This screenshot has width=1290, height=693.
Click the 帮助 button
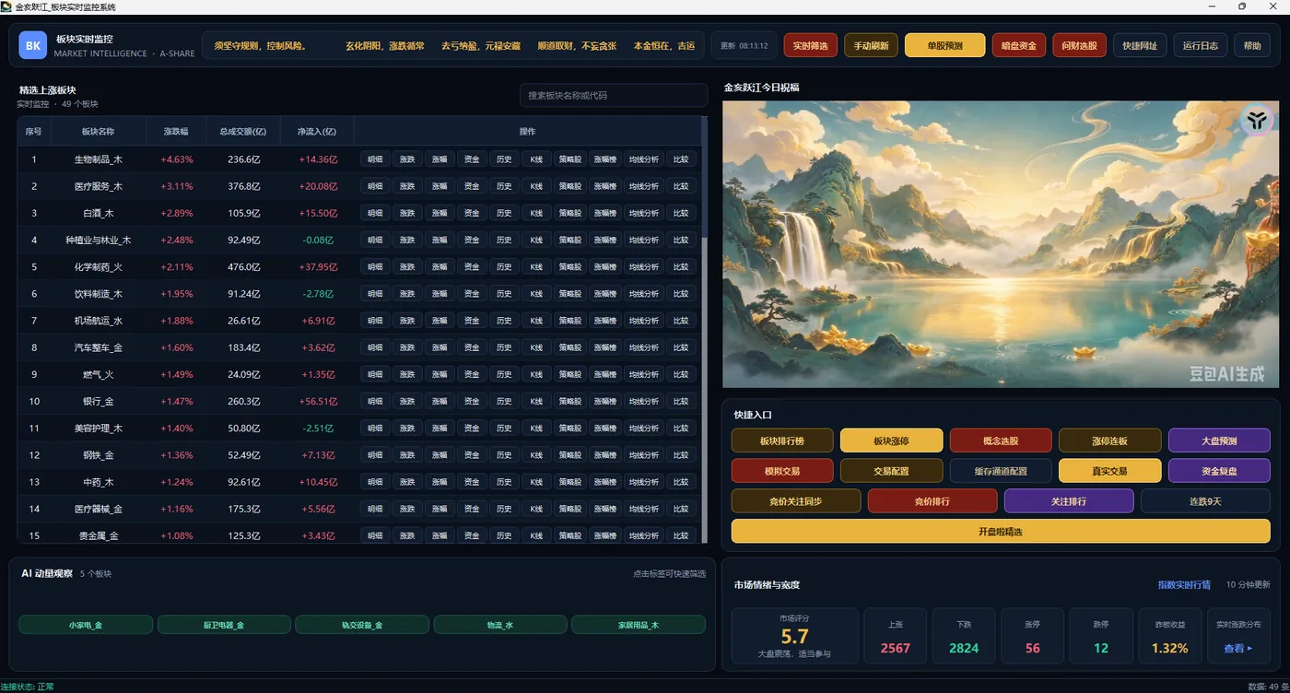pyautogui.click(x=1252, y=45)
